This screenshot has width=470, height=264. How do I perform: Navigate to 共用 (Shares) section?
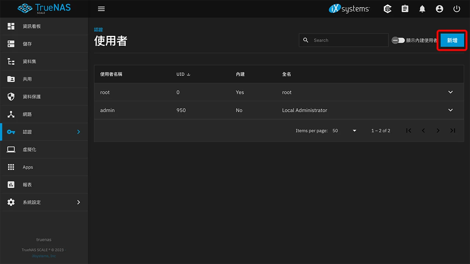pyautogui.click(x=27, y=79)
